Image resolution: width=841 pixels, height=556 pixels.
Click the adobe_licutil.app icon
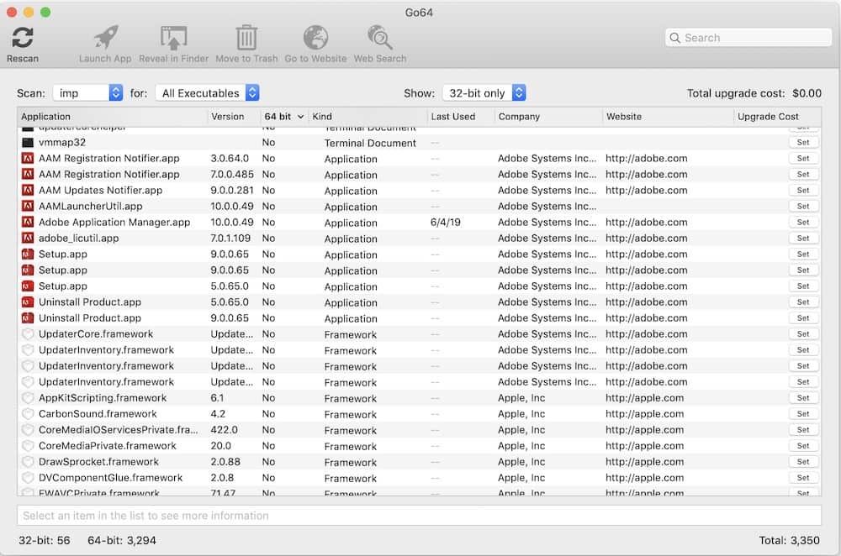28,239
